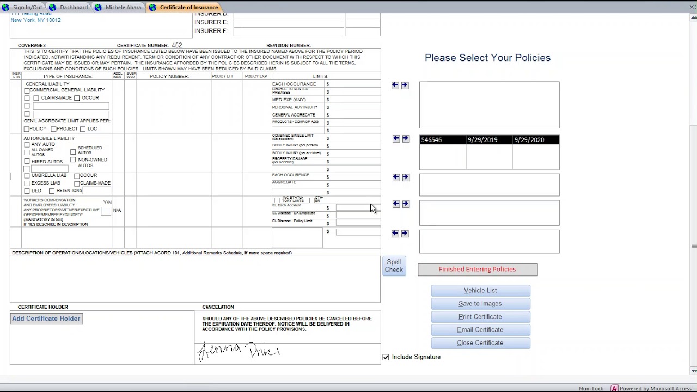Switch to the Dashboard tab
This screenshot has width=697, height=392.
[69, 7]
